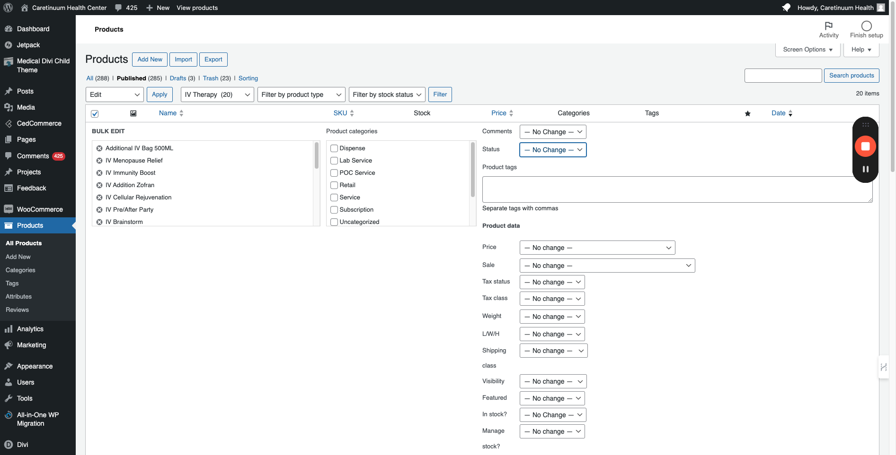Viewport: 896px width, 455px height.
Task: Remove IV Pre/After Party from bulk edit
Action: click(99, 210)
